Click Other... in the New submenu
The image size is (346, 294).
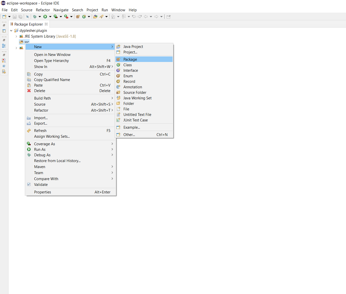(x=144, y=135)
